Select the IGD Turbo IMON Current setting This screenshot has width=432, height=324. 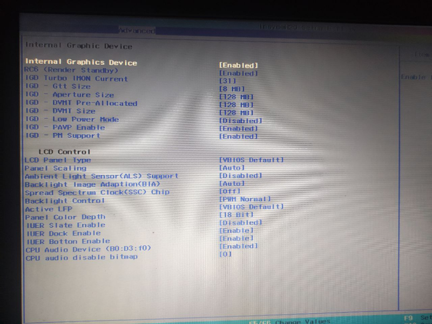coord(77,78)
